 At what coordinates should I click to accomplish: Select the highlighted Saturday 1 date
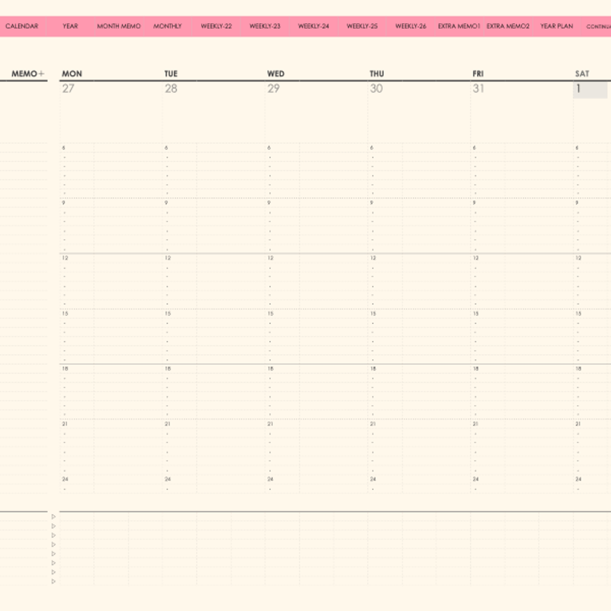click(590, 90)
